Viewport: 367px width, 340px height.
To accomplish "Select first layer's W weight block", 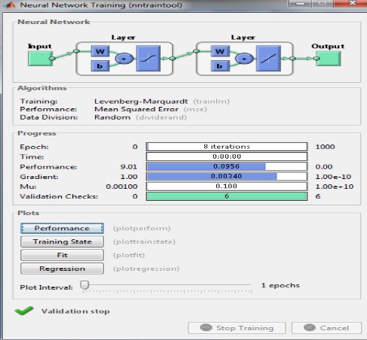I will point(100,52).
